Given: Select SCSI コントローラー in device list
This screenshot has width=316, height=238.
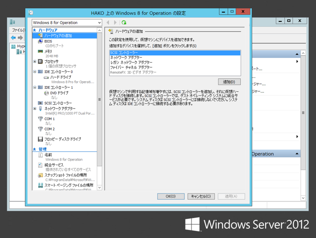Looking at the screenshot, I should [x=175, y=53].
